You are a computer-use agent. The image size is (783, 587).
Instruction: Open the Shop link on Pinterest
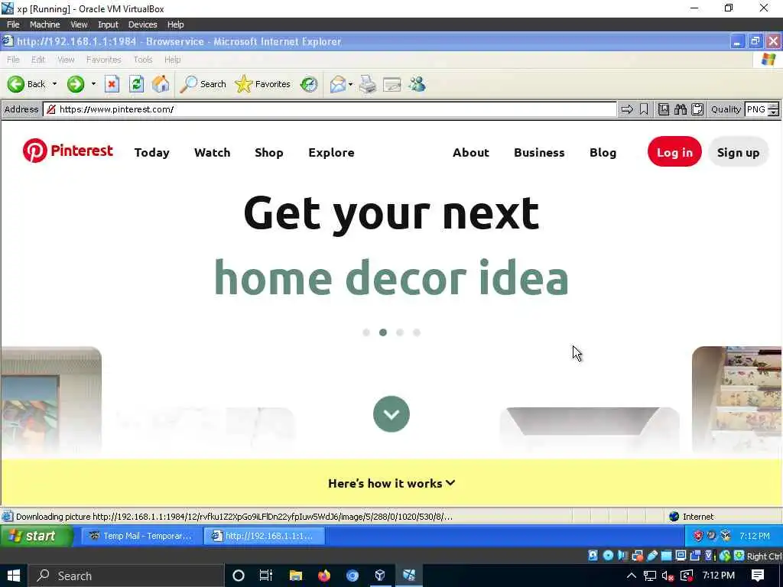(x=268, y=152)
